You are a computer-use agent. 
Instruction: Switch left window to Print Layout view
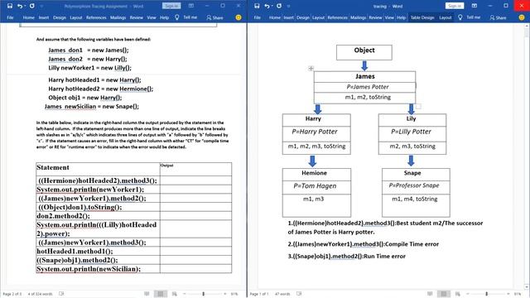[x=160, y=294]
